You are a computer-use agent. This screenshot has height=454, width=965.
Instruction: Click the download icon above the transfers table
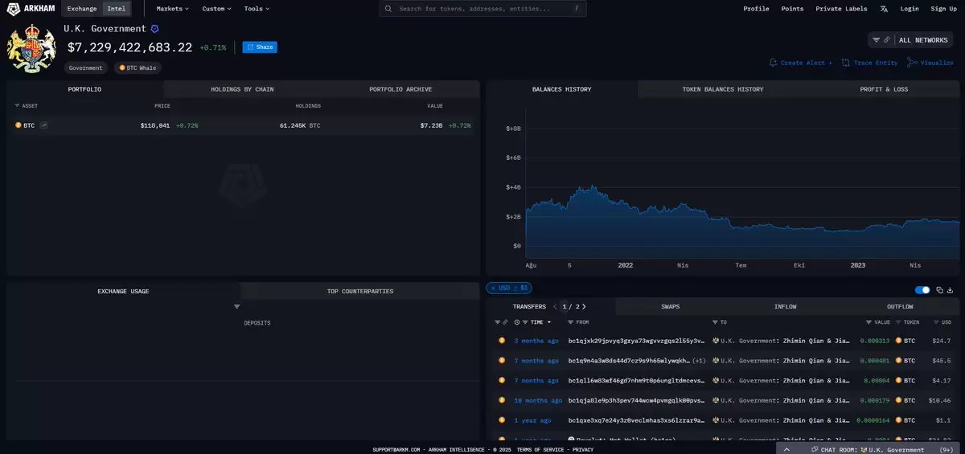tap(951, 290)
